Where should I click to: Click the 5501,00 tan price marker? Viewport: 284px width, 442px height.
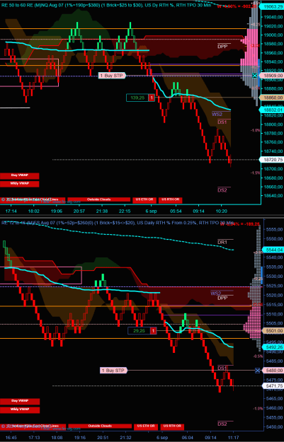pos(273,331)
